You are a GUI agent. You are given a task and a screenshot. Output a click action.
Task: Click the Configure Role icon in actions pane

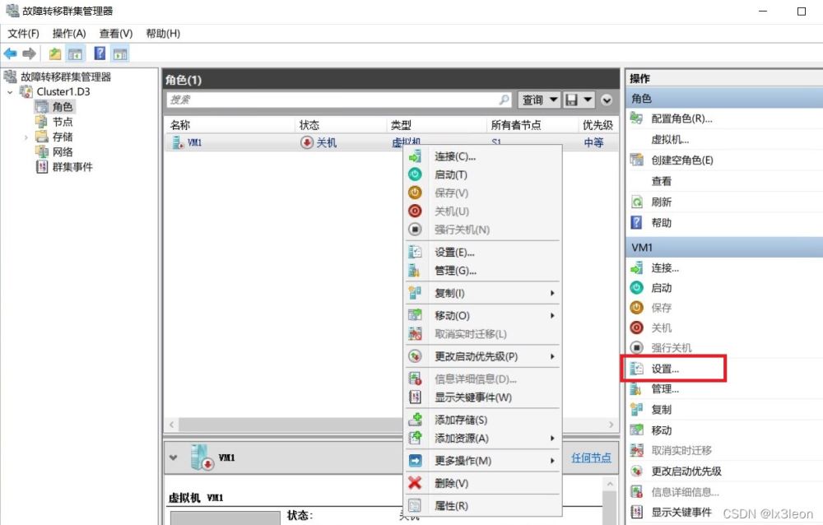(x=636, y=118)
